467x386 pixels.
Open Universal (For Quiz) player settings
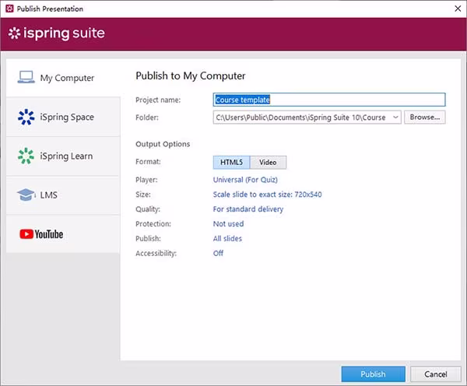tap(245, 180)
